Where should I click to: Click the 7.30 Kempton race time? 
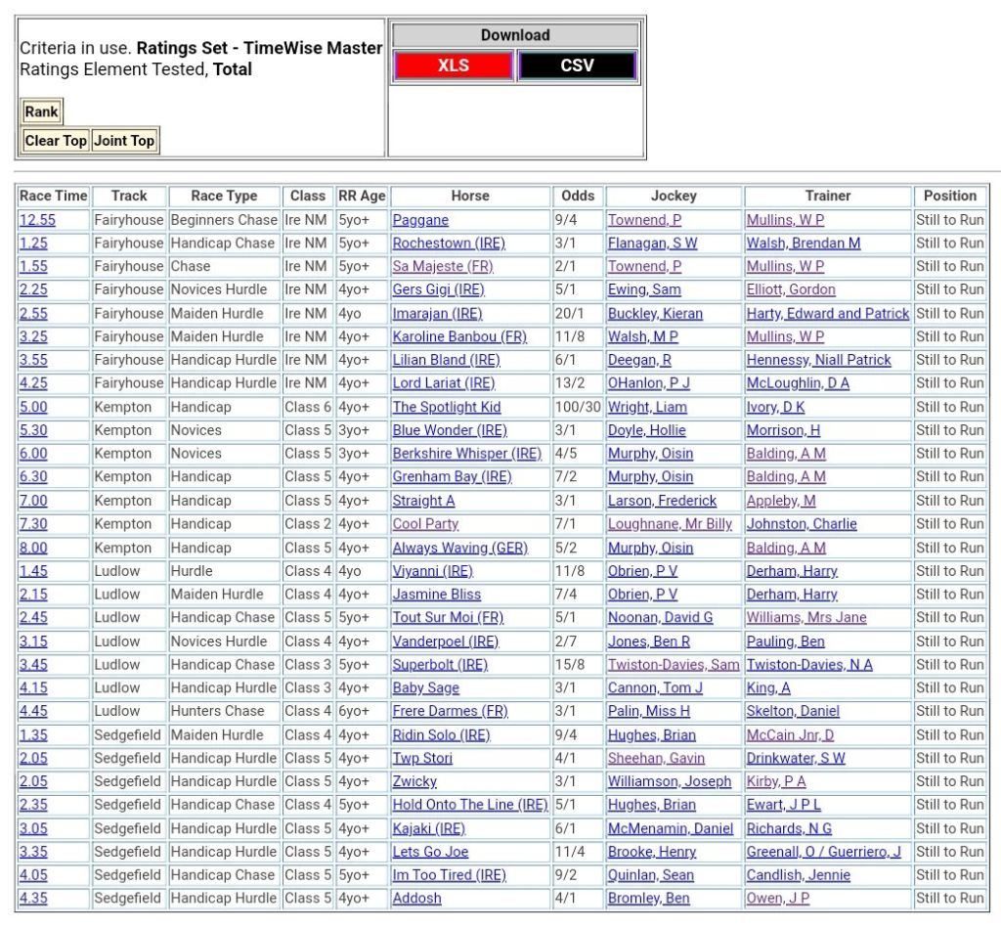pos(33,524)
